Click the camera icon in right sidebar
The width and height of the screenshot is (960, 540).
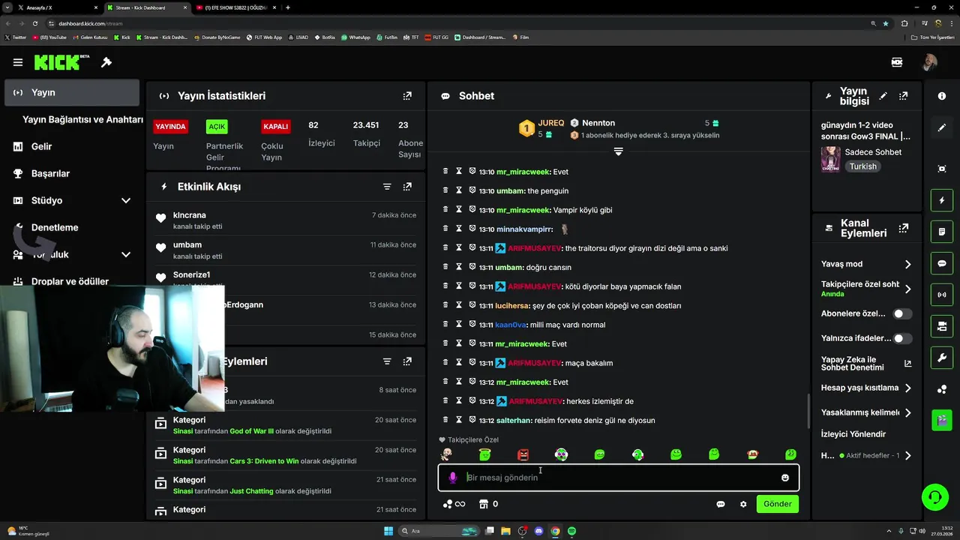tap(942, 326)
